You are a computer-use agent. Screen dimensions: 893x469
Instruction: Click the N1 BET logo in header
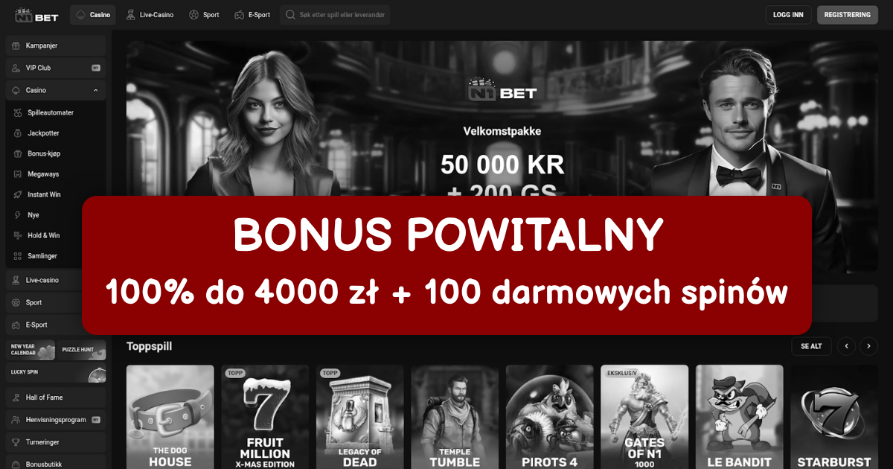coord(39,14)
